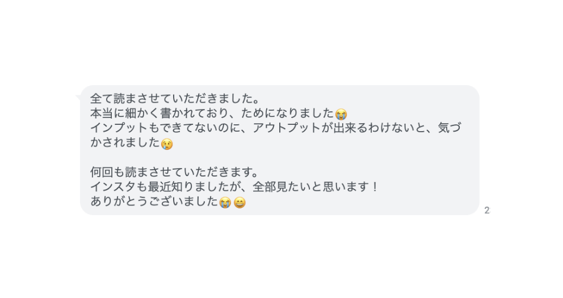Click the word アウトプット in the message

[287, 128]
